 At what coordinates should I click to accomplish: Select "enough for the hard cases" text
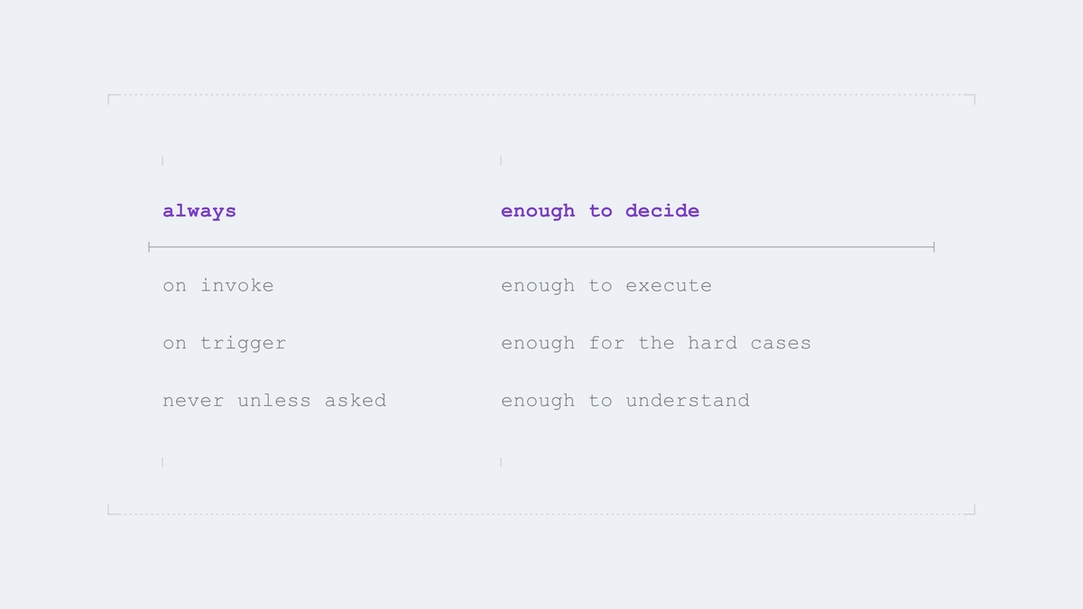pos(656,343)
